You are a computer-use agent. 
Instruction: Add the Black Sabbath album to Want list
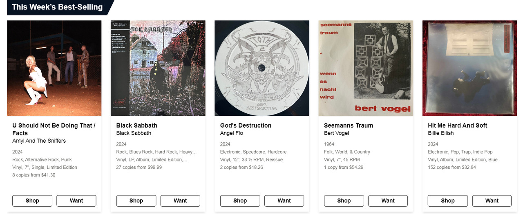tap(180, 201)
